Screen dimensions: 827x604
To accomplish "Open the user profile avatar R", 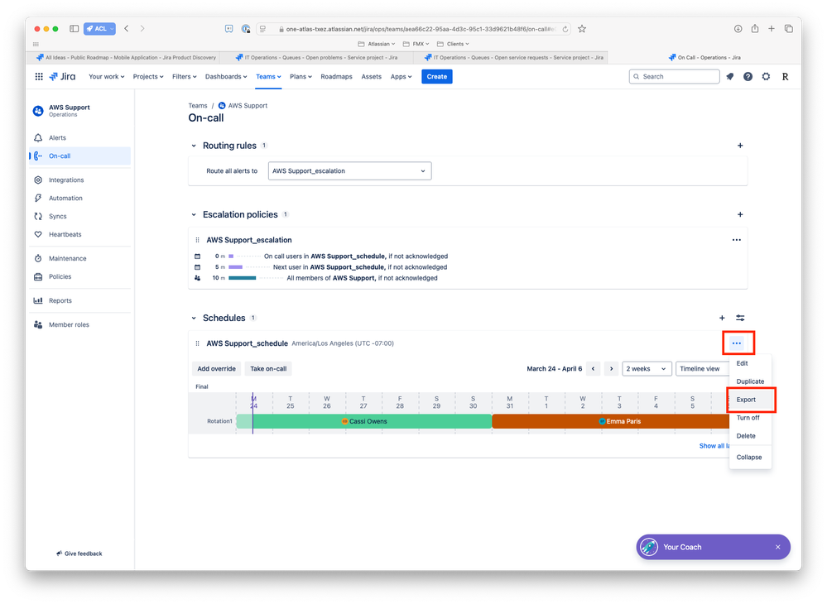I will click(785, 76).
